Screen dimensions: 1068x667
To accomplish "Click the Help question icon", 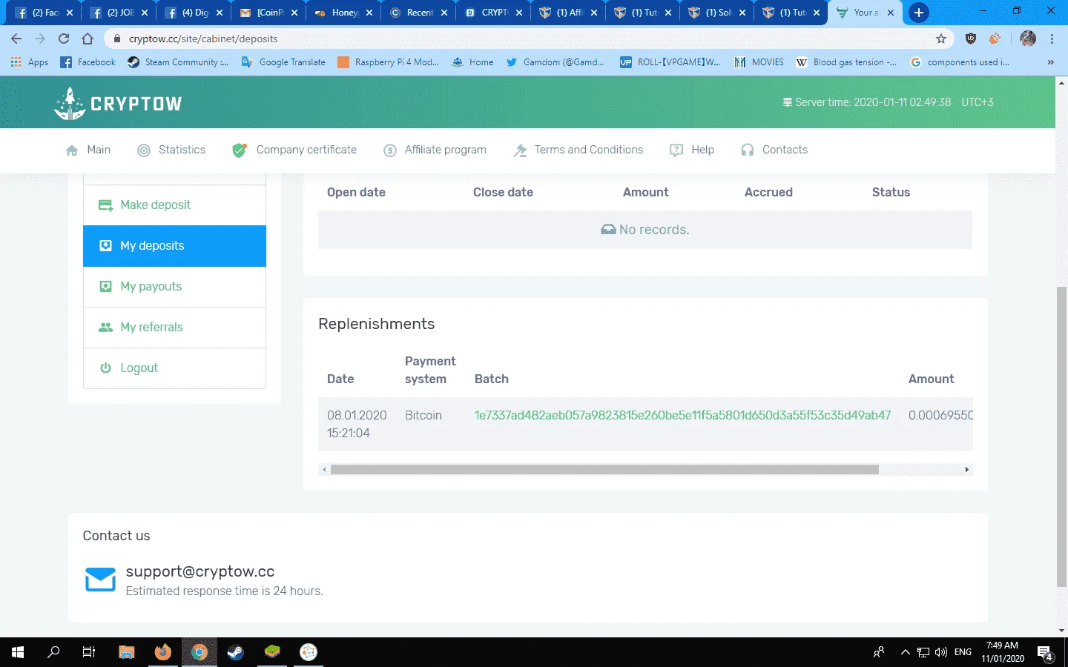I will tap(676, 150).
